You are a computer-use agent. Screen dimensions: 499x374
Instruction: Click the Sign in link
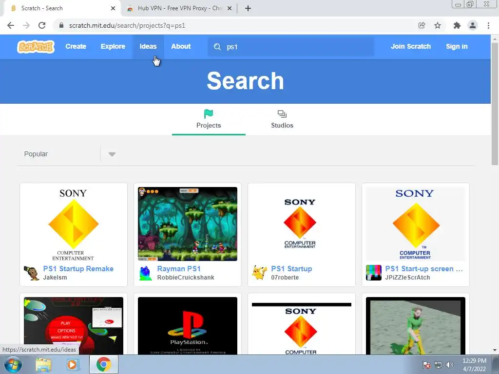[457, 46]
